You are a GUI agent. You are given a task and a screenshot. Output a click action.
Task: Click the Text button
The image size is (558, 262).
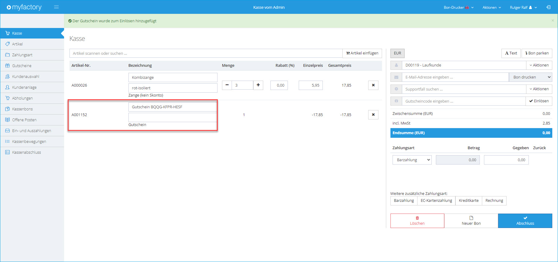(x=511, y=53)
